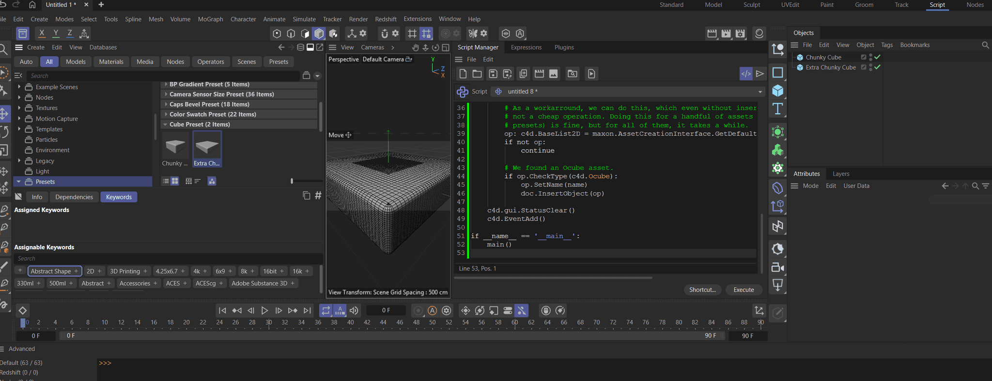Toggle the Chunky Cube enabled checkmark

878,57
